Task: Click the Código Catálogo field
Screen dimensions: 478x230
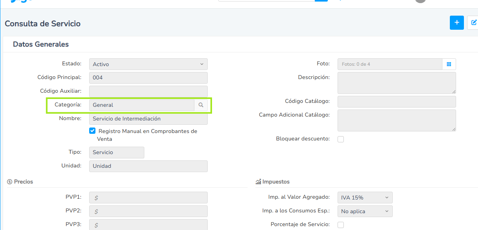Action: [397, 102]
